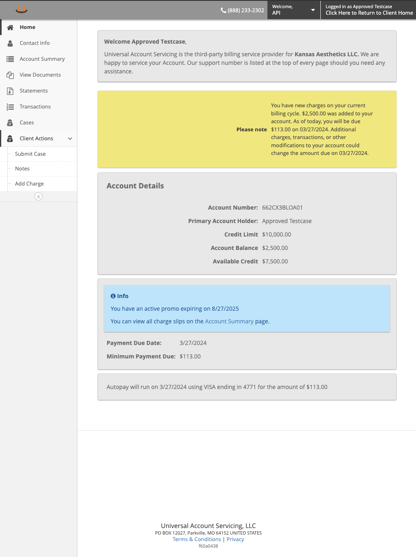The image size is (416, 557).
Task: Click the Please note label in the yellow box
Action: click(252, 129)
